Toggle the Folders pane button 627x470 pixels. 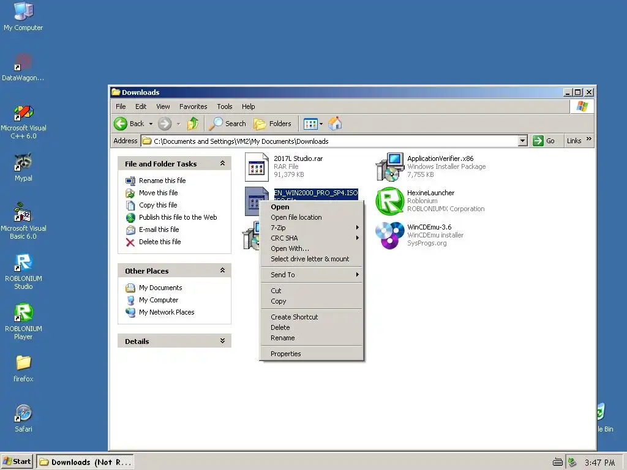coord(272,124)
